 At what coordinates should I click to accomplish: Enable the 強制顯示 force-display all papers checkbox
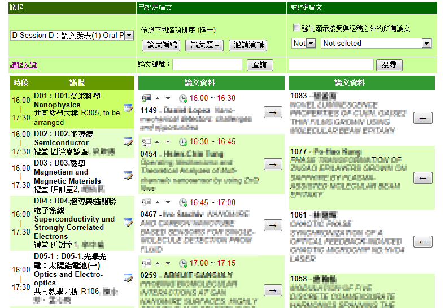296,28
